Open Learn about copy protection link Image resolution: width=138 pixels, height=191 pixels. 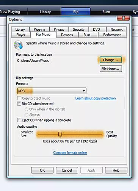(x=96, y=98)
